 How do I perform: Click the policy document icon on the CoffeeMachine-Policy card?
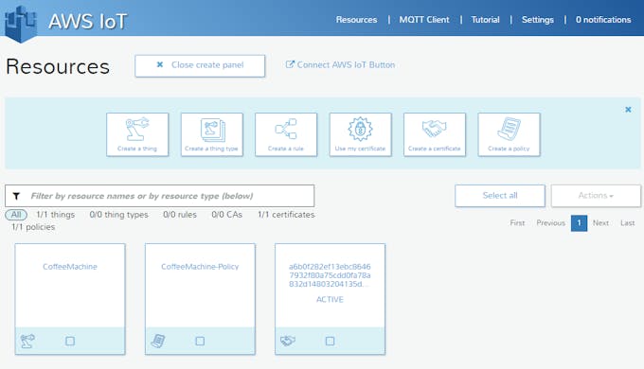158,341
